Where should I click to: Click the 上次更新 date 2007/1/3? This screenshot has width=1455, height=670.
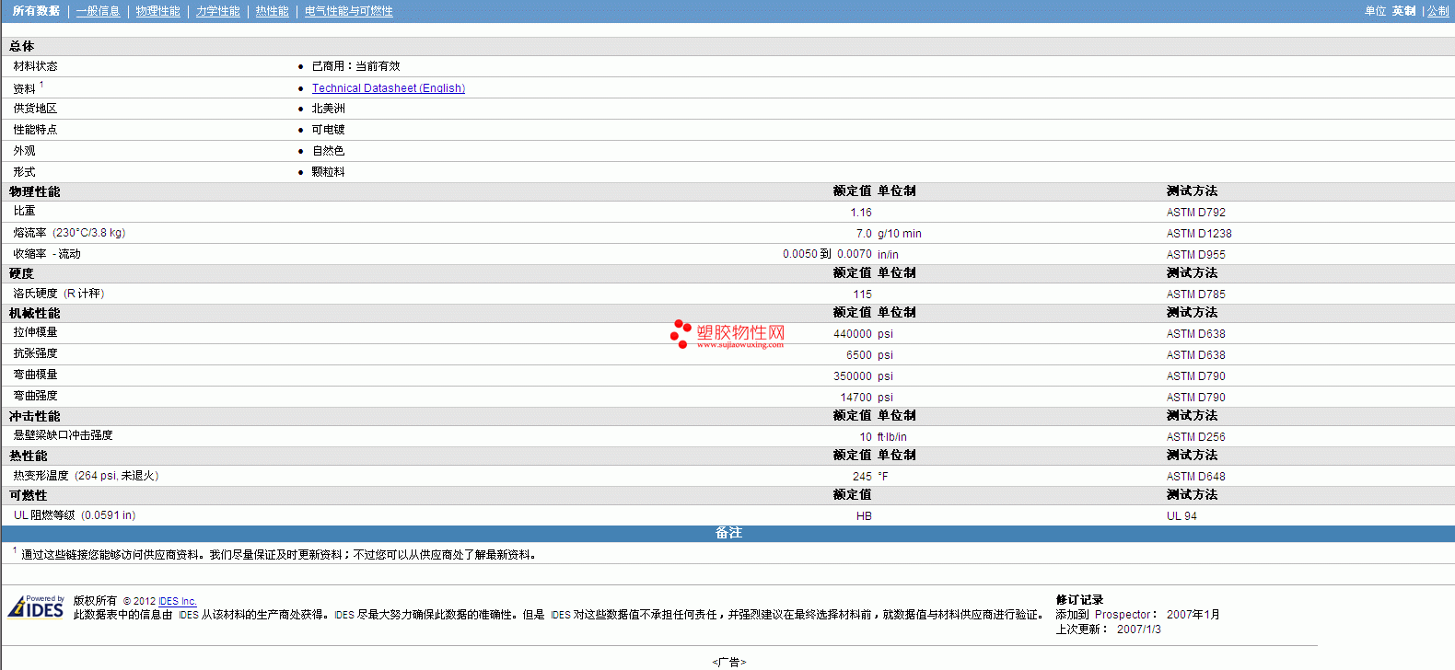click(x=1139, y=630)
